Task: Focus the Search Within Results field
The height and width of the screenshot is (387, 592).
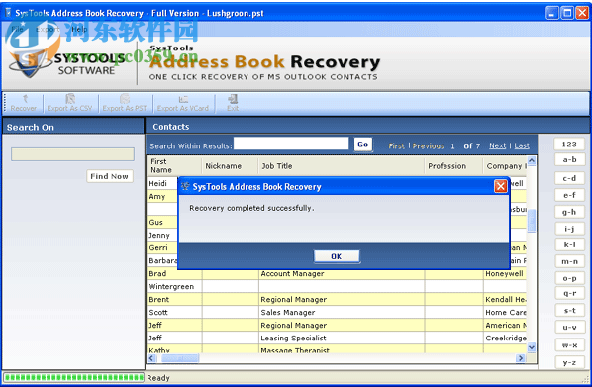Action: click(291, 144)
